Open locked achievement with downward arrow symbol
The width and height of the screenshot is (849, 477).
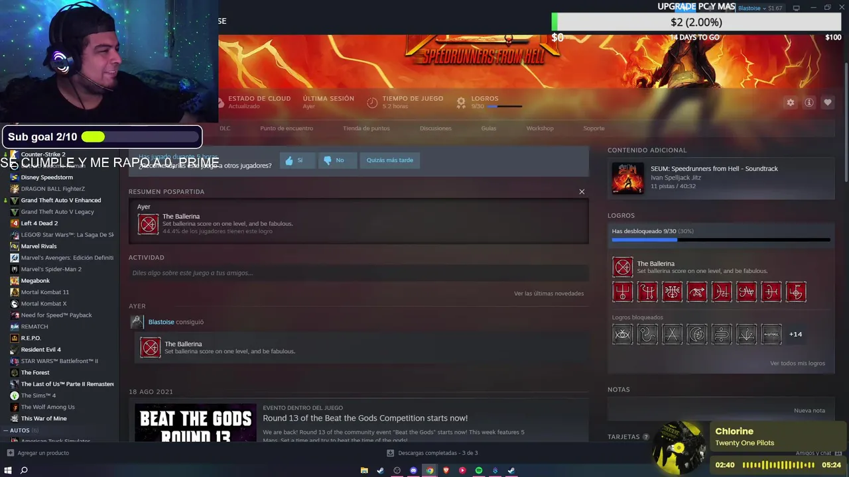click(746, 334)
